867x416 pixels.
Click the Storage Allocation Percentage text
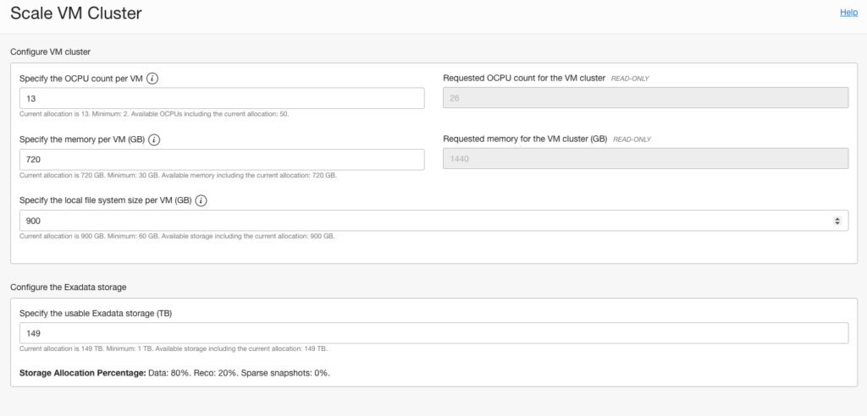[174, 372]
